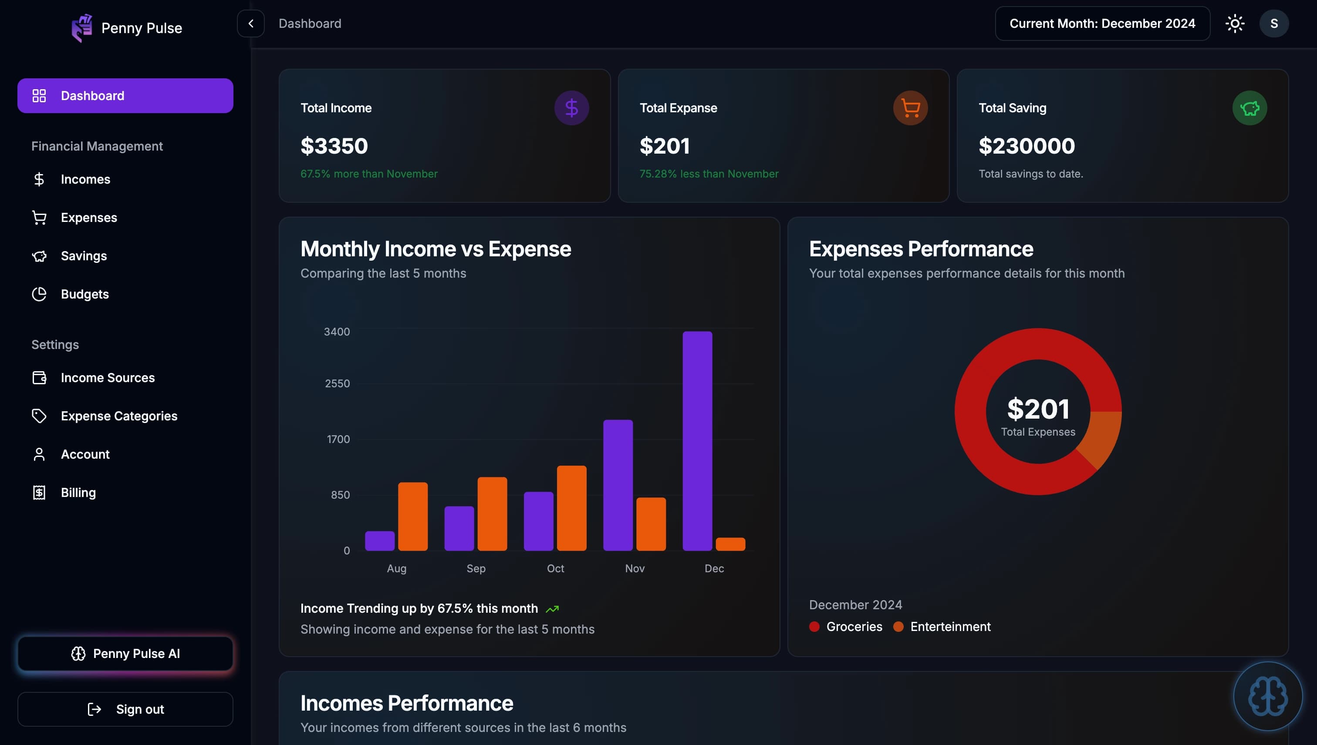Click the Sign out button
This screenshot has width=1317, height=745.
[125, 709]
